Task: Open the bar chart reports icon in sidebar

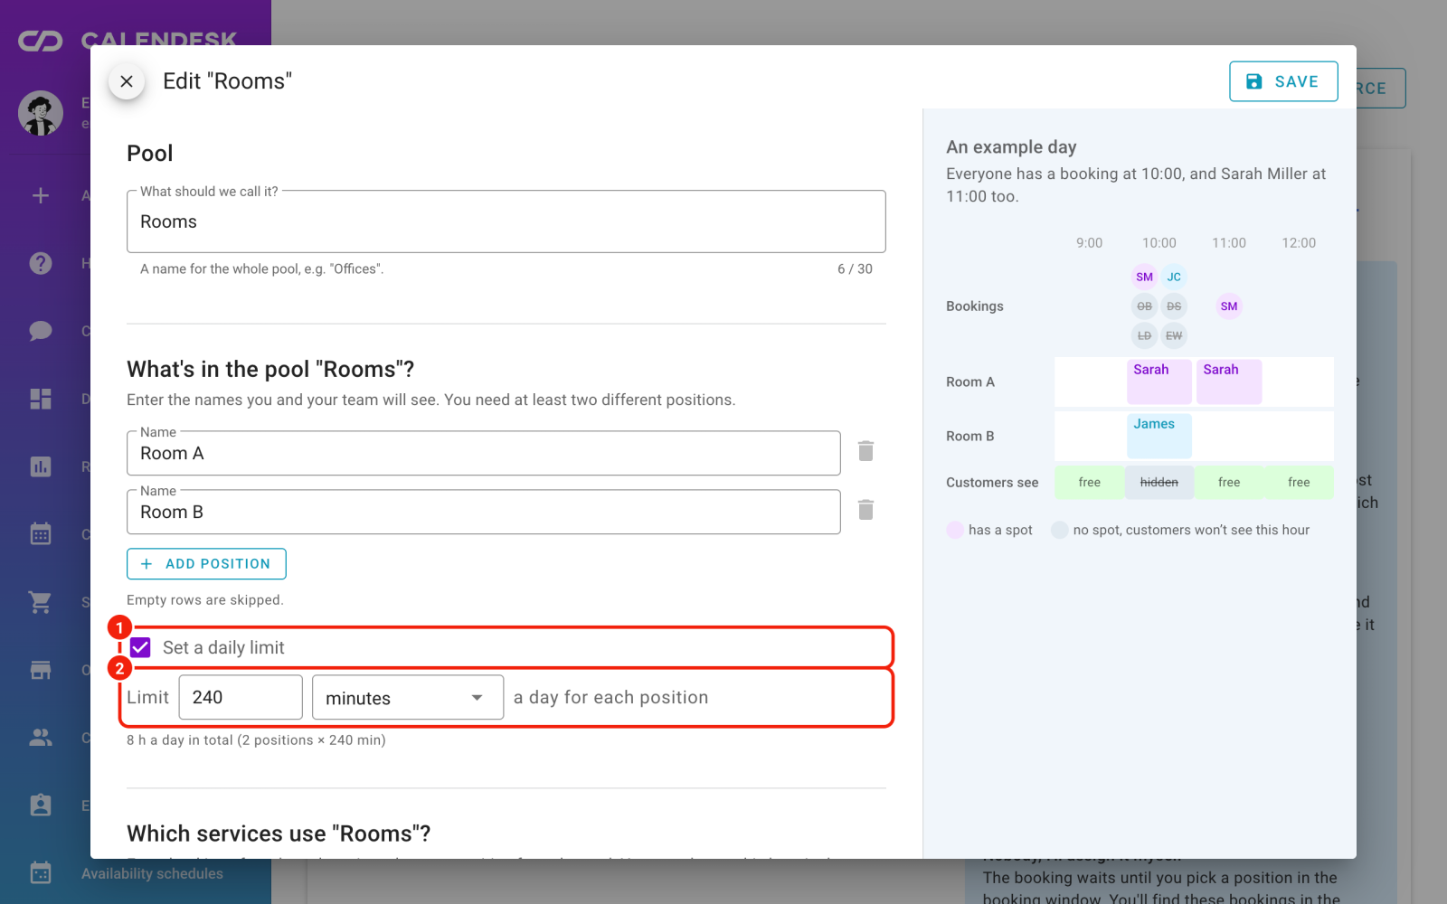Action: coord(41,466)
